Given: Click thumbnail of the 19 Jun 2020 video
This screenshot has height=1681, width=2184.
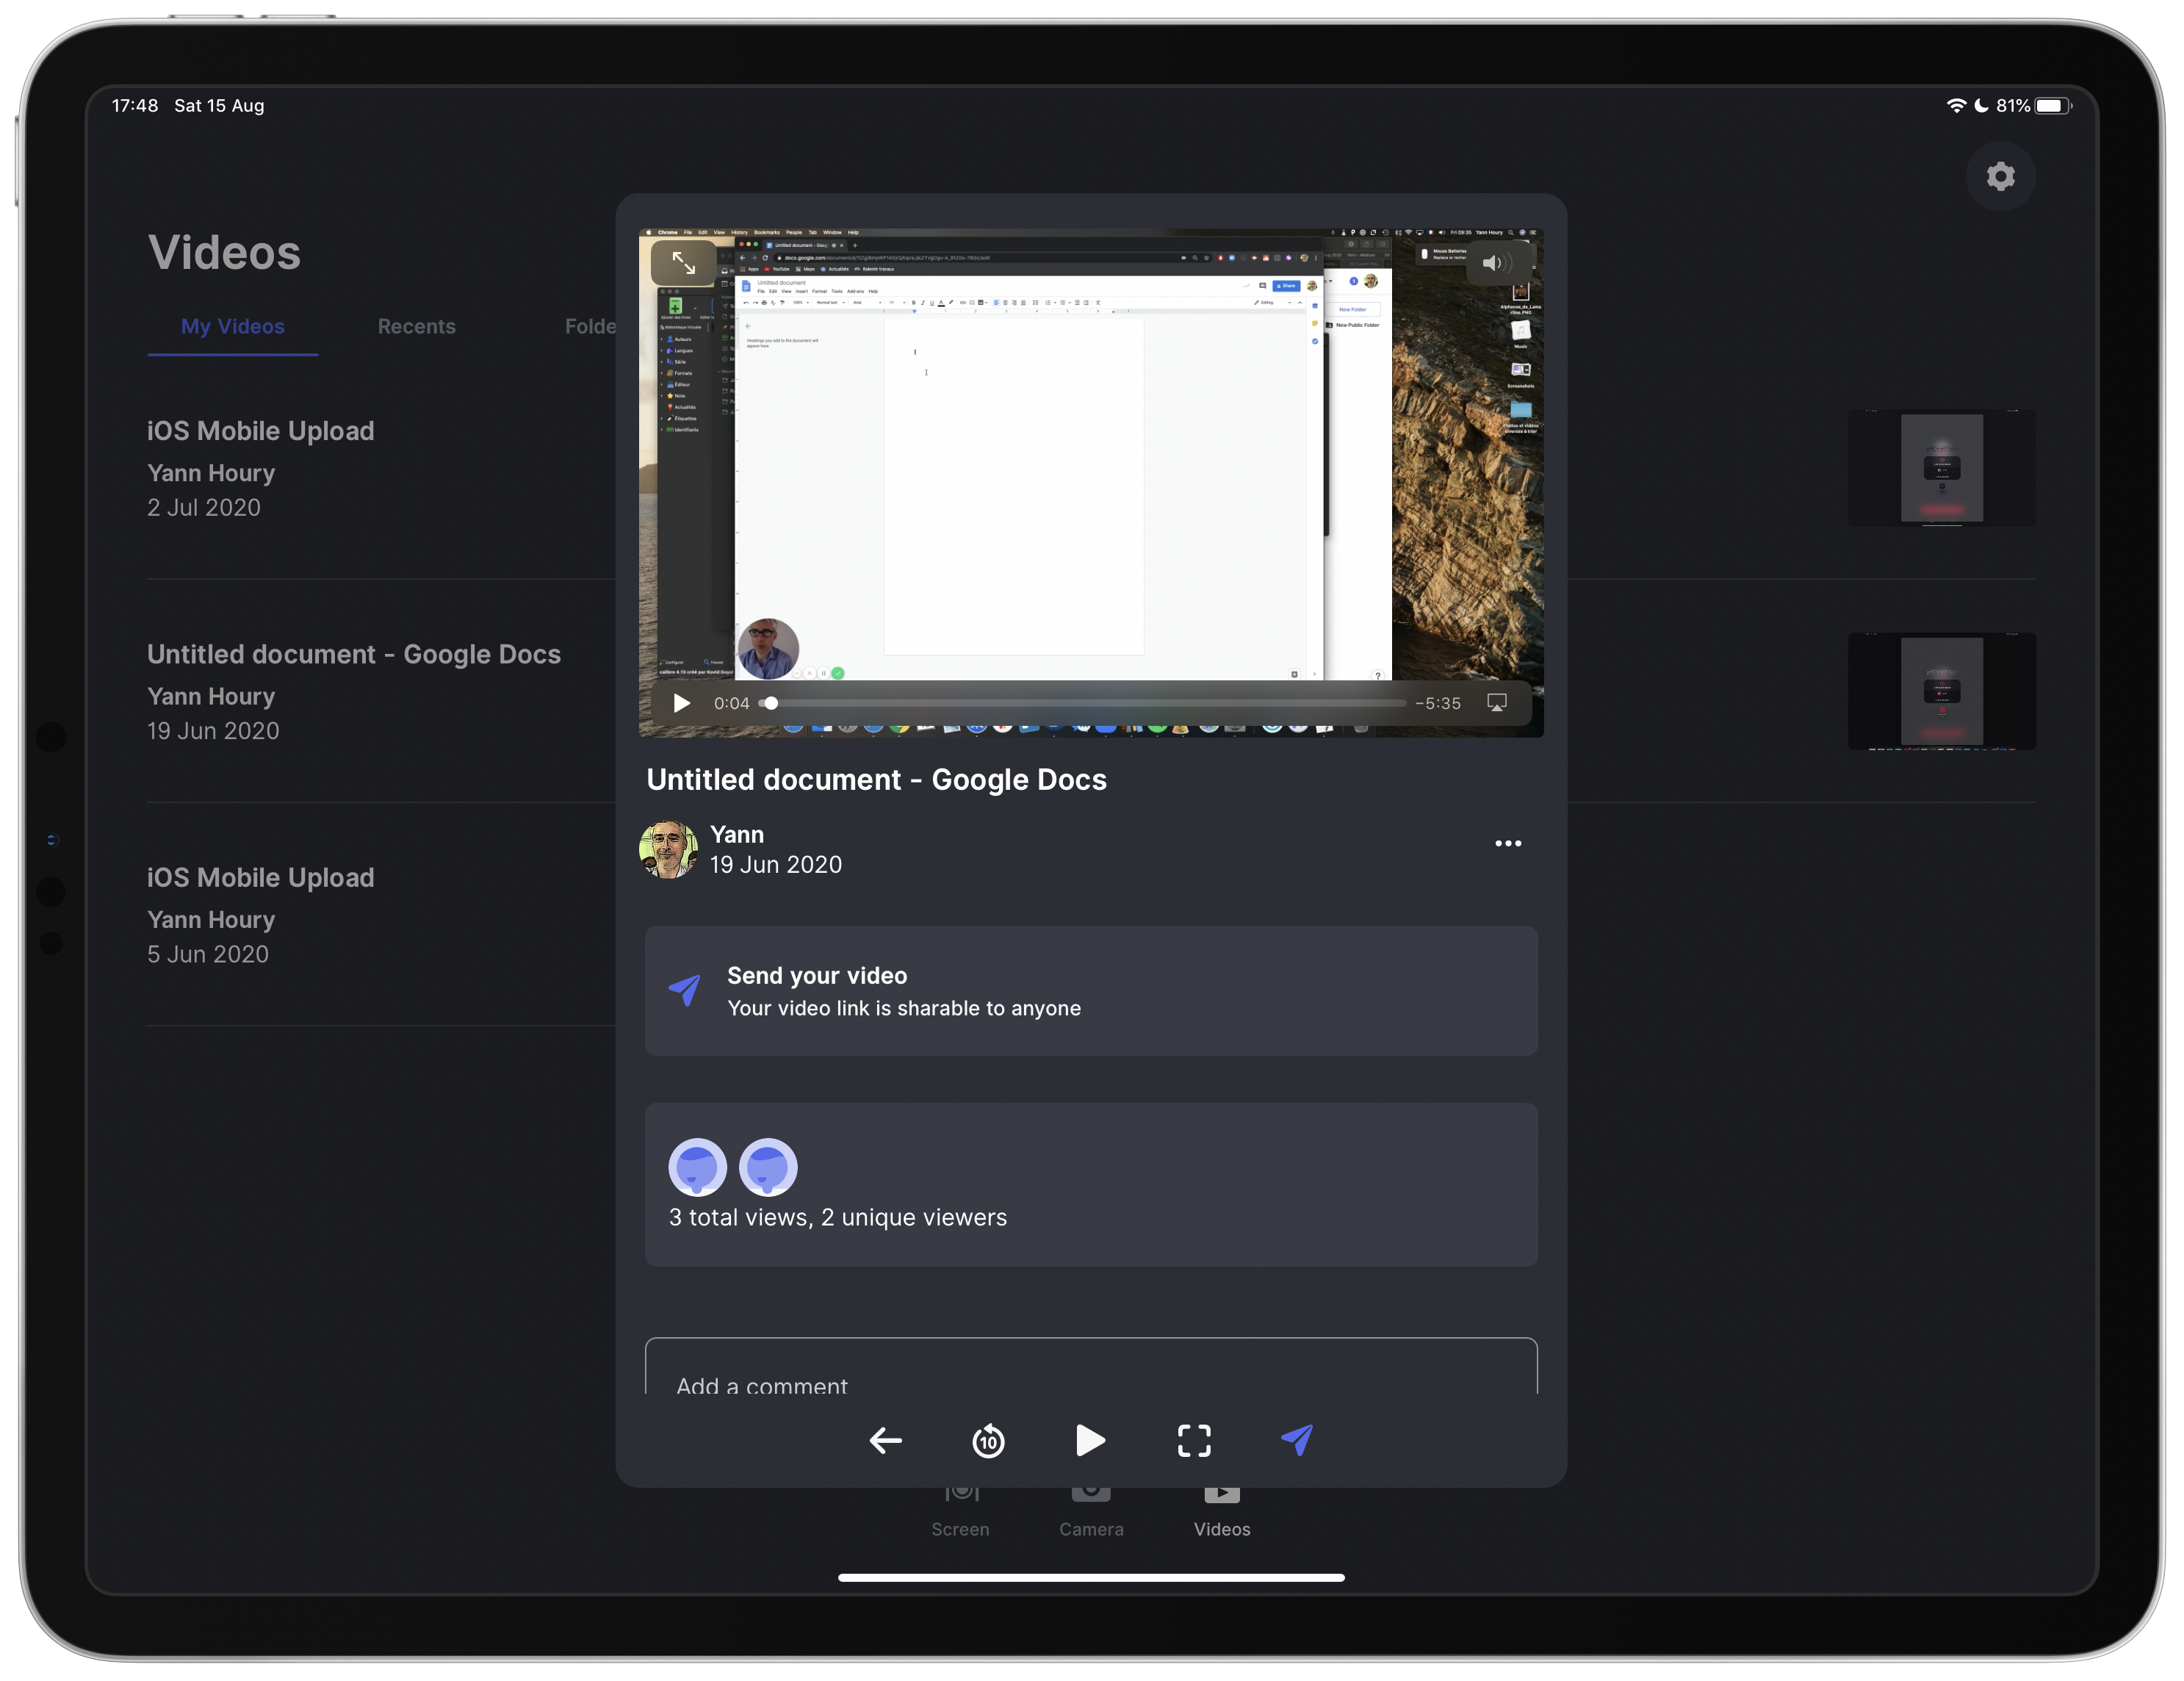Looking at the screenshot, I should coord(1941,691).
